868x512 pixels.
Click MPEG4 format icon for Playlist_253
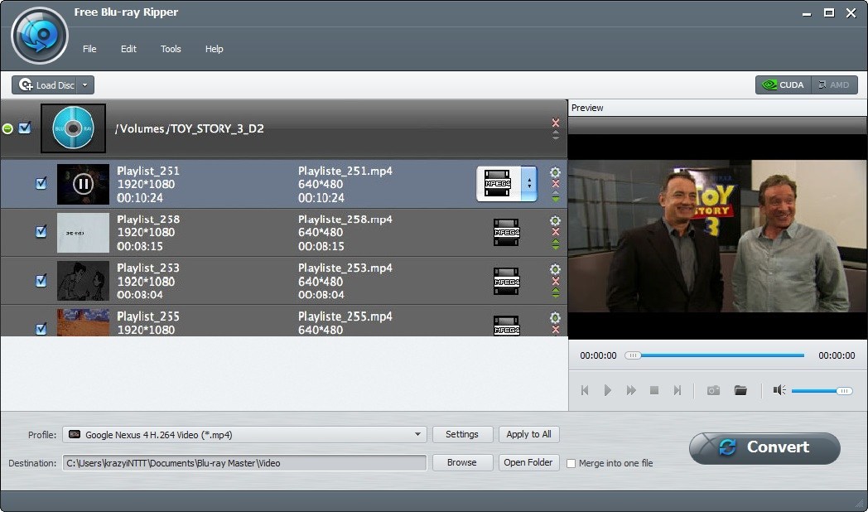coord(506,281)
